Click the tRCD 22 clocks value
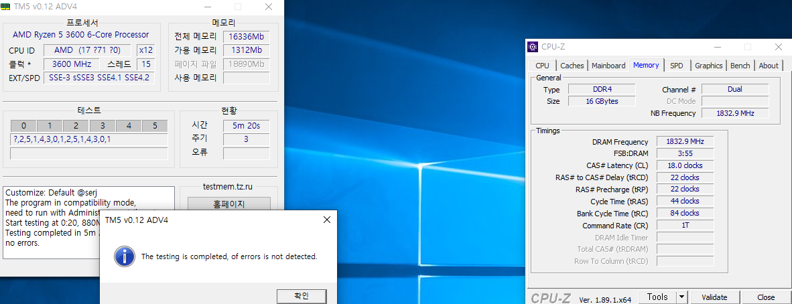The image size is (792, 304). point(685,177)
